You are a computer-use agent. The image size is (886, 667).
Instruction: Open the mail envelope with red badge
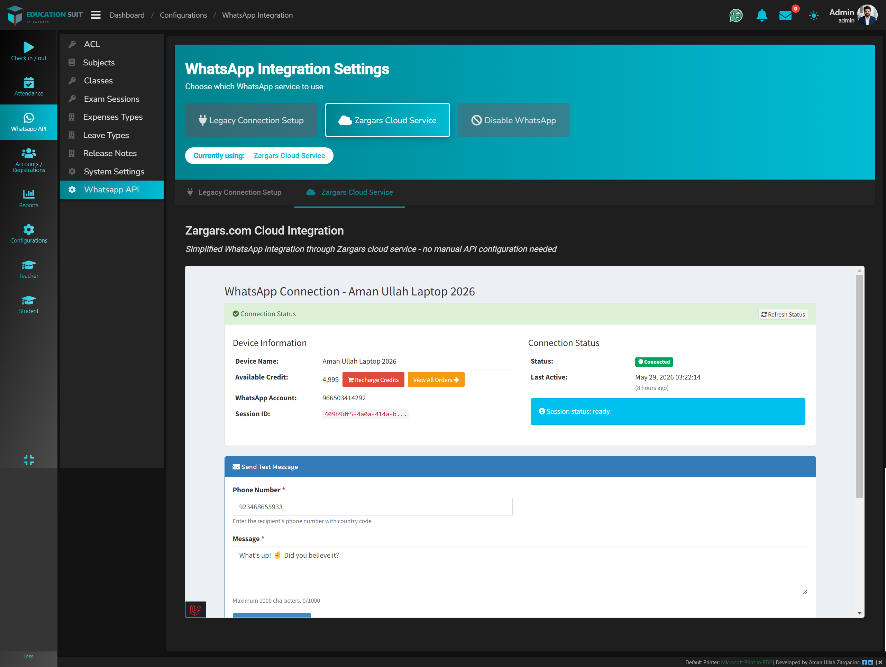click(x=785, y=15)
